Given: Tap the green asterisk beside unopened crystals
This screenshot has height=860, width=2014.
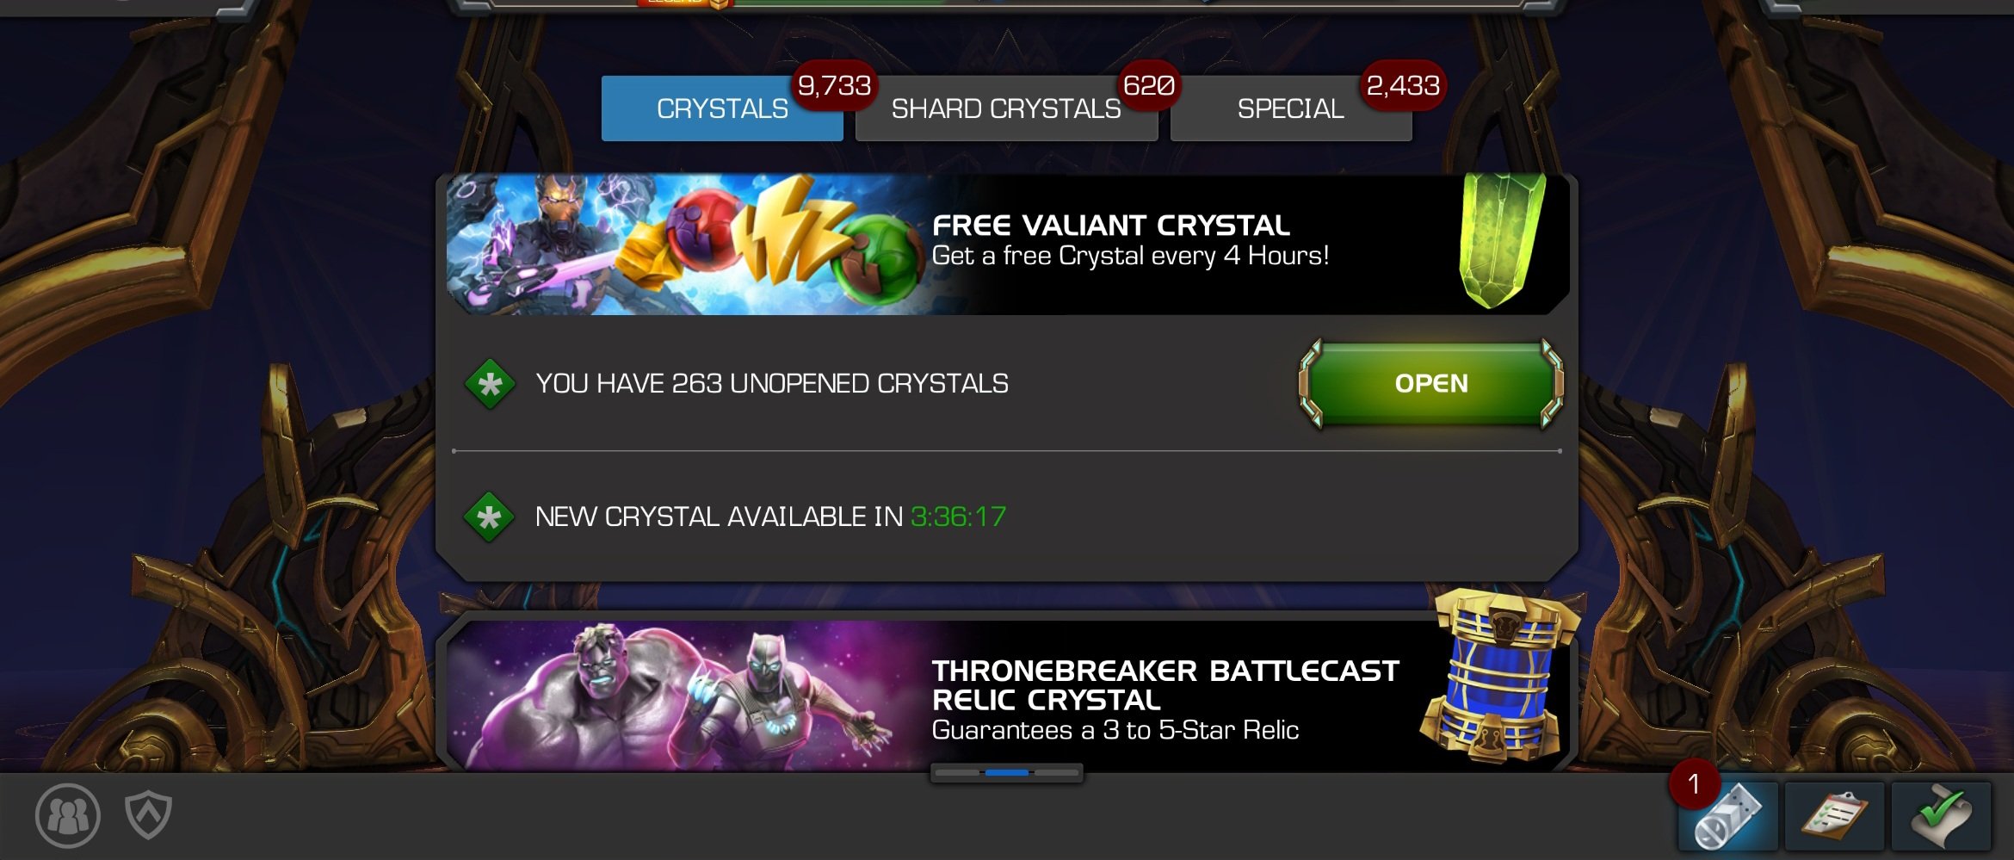Looking at the screenshot, I should coord(490,384).
